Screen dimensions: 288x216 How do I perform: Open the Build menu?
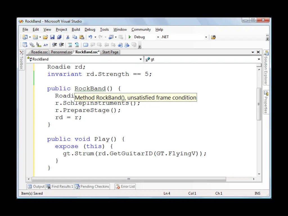(76, 29)
